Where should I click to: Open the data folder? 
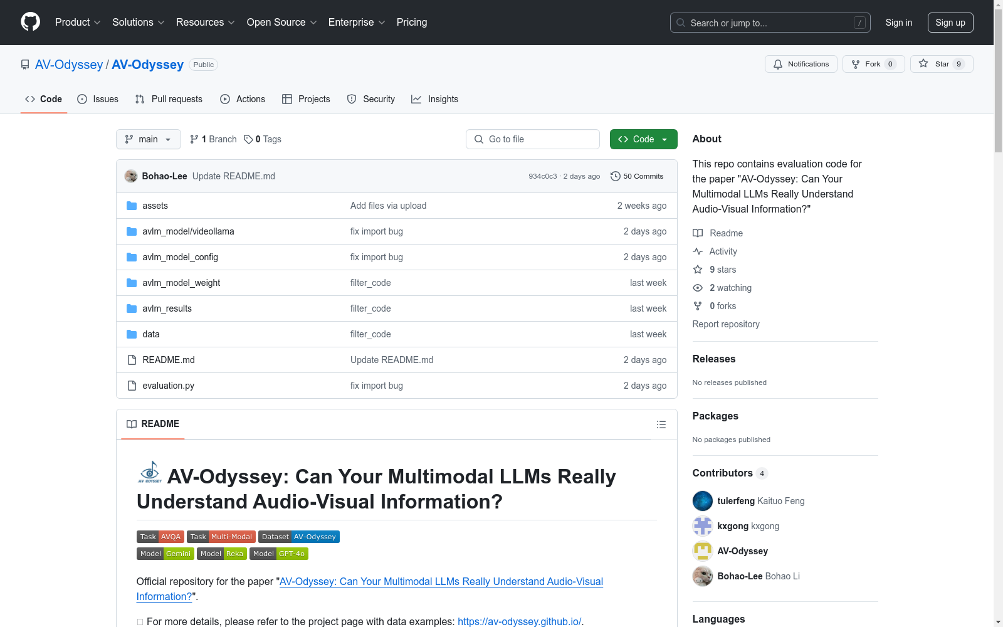tap(151, 334)
